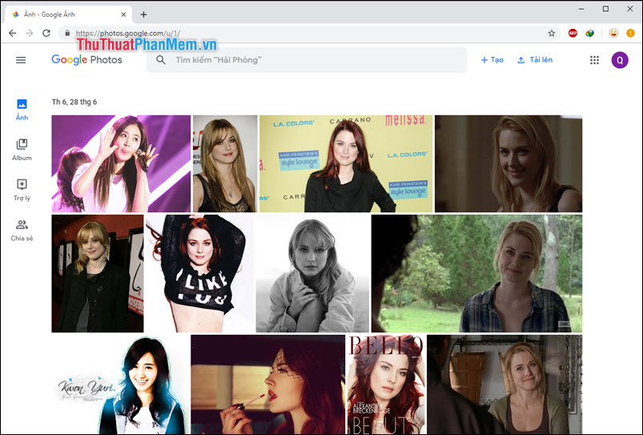
Task: Go back to previous page
Action: click(12, 33)
